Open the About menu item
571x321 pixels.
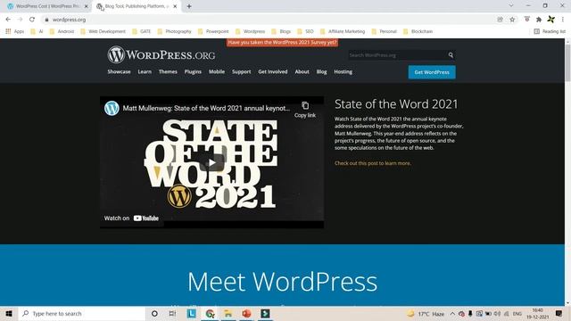click(302, 71)
